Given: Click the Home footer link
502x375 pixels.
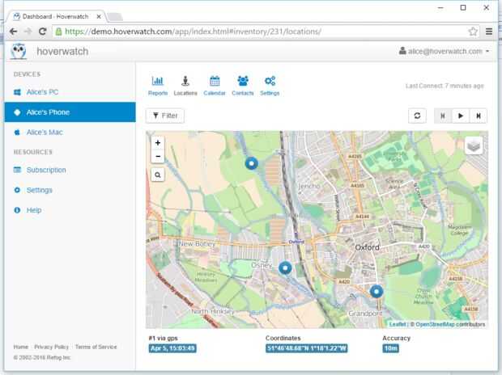Looking at the screenshot, I should [21, 347].
